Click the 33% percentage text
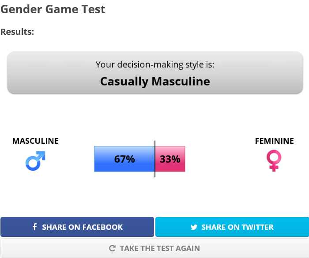 click(170, 159)
